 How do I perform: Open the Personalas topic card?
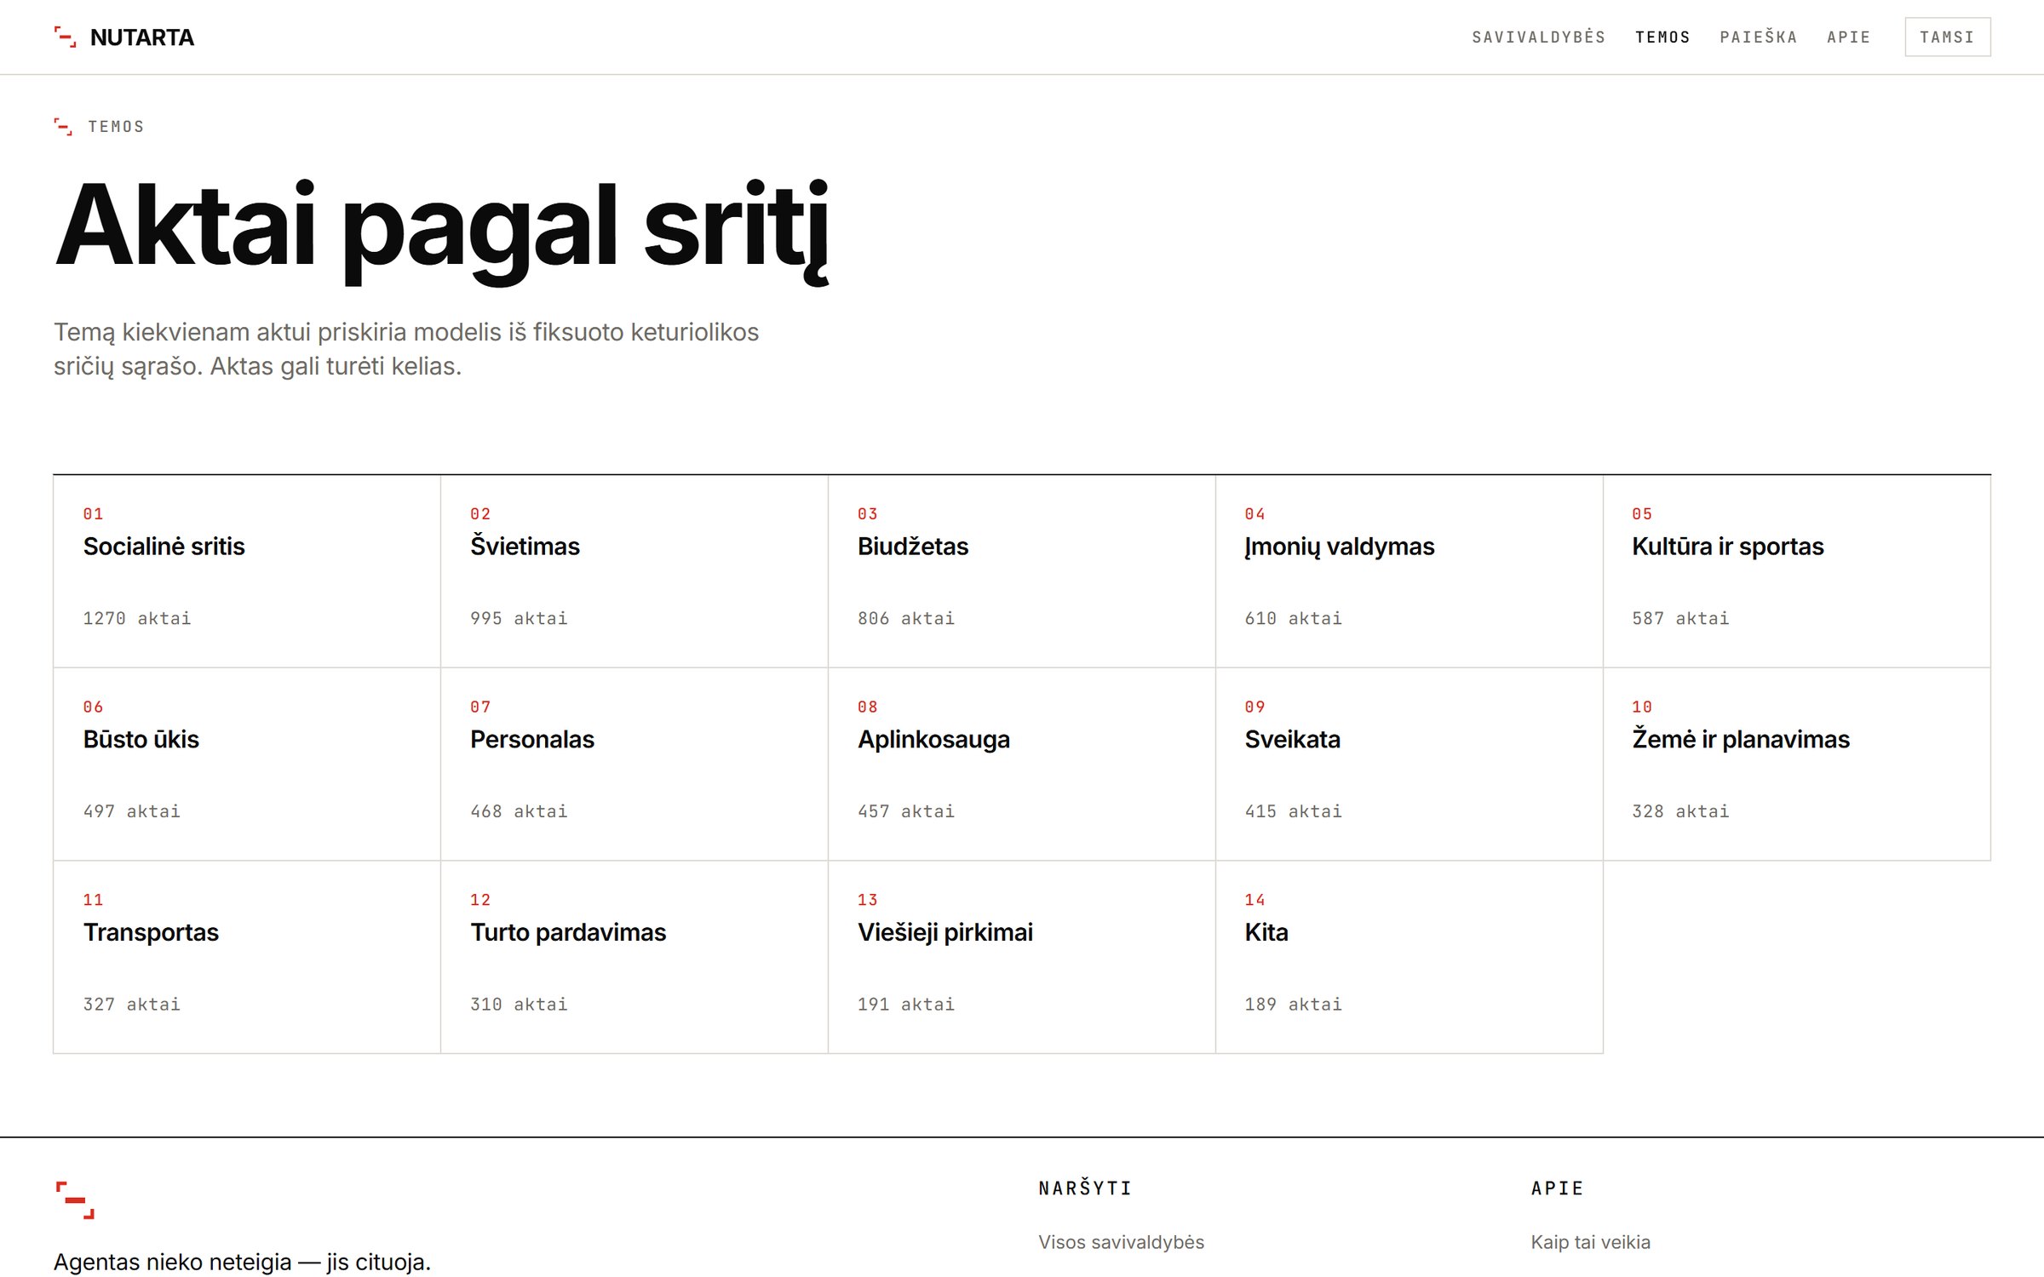pyautogui.click(x=634, y=764)
